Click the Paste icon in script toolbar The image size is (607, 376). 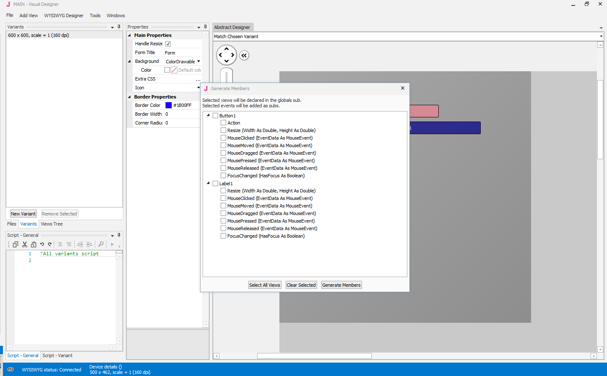[x=34, y=244]
